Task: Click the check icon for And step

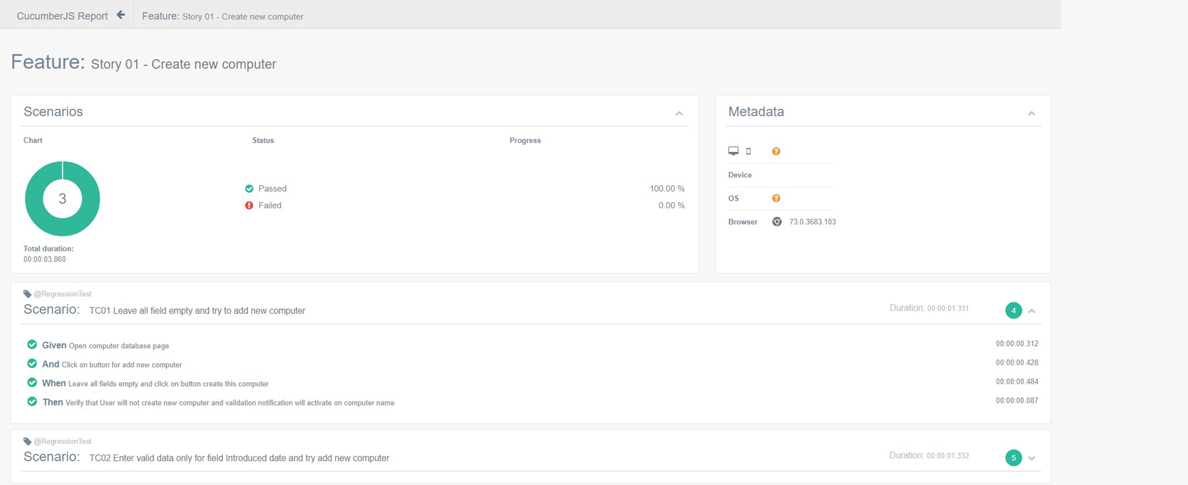Action: point(32,363)
